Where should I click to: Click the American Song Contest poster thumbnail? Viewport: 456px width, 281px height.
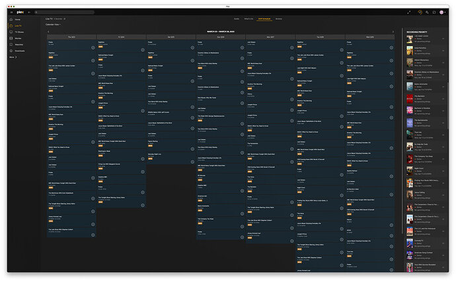click(410, 255)
